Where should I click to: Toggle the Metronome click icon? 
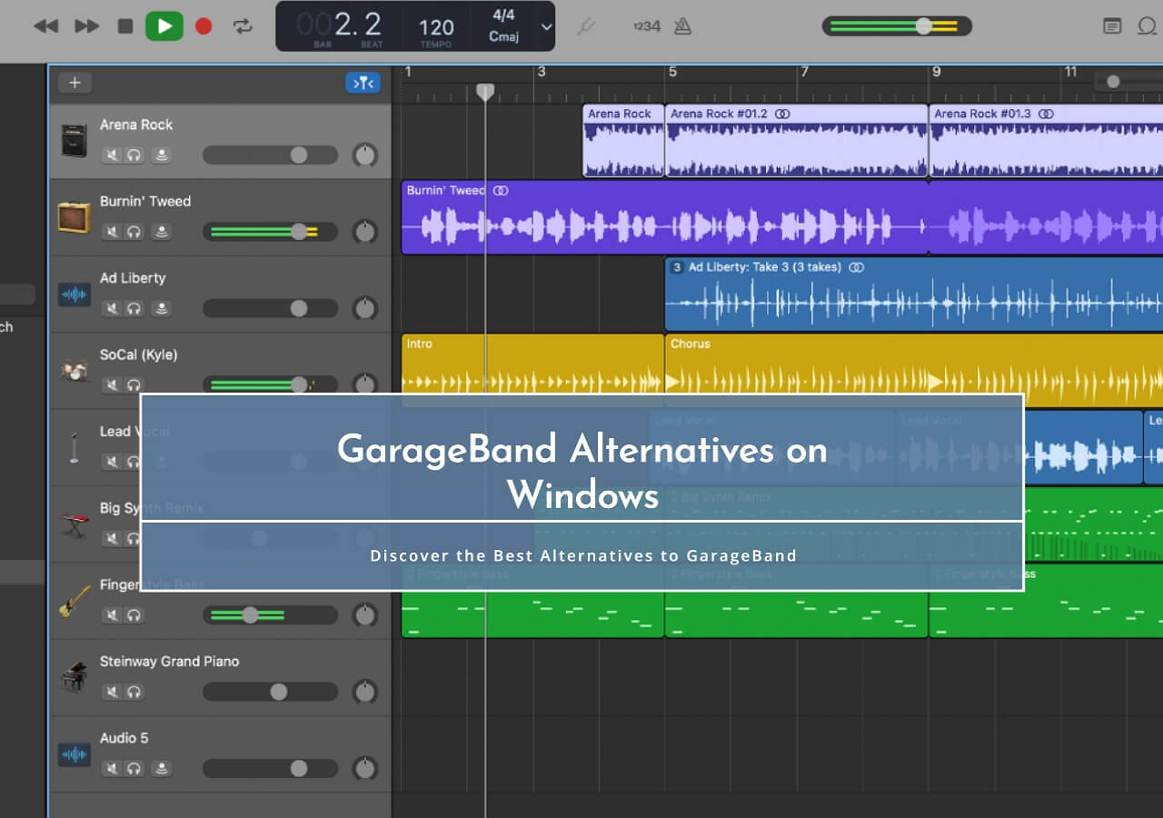click(682, 26)
